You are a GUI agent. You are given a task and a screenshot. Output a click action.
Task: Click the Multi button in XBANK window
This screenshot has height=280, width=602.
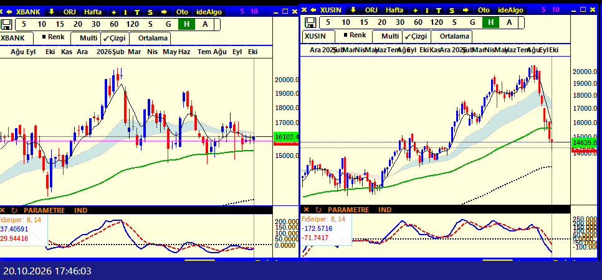point(88,39)
